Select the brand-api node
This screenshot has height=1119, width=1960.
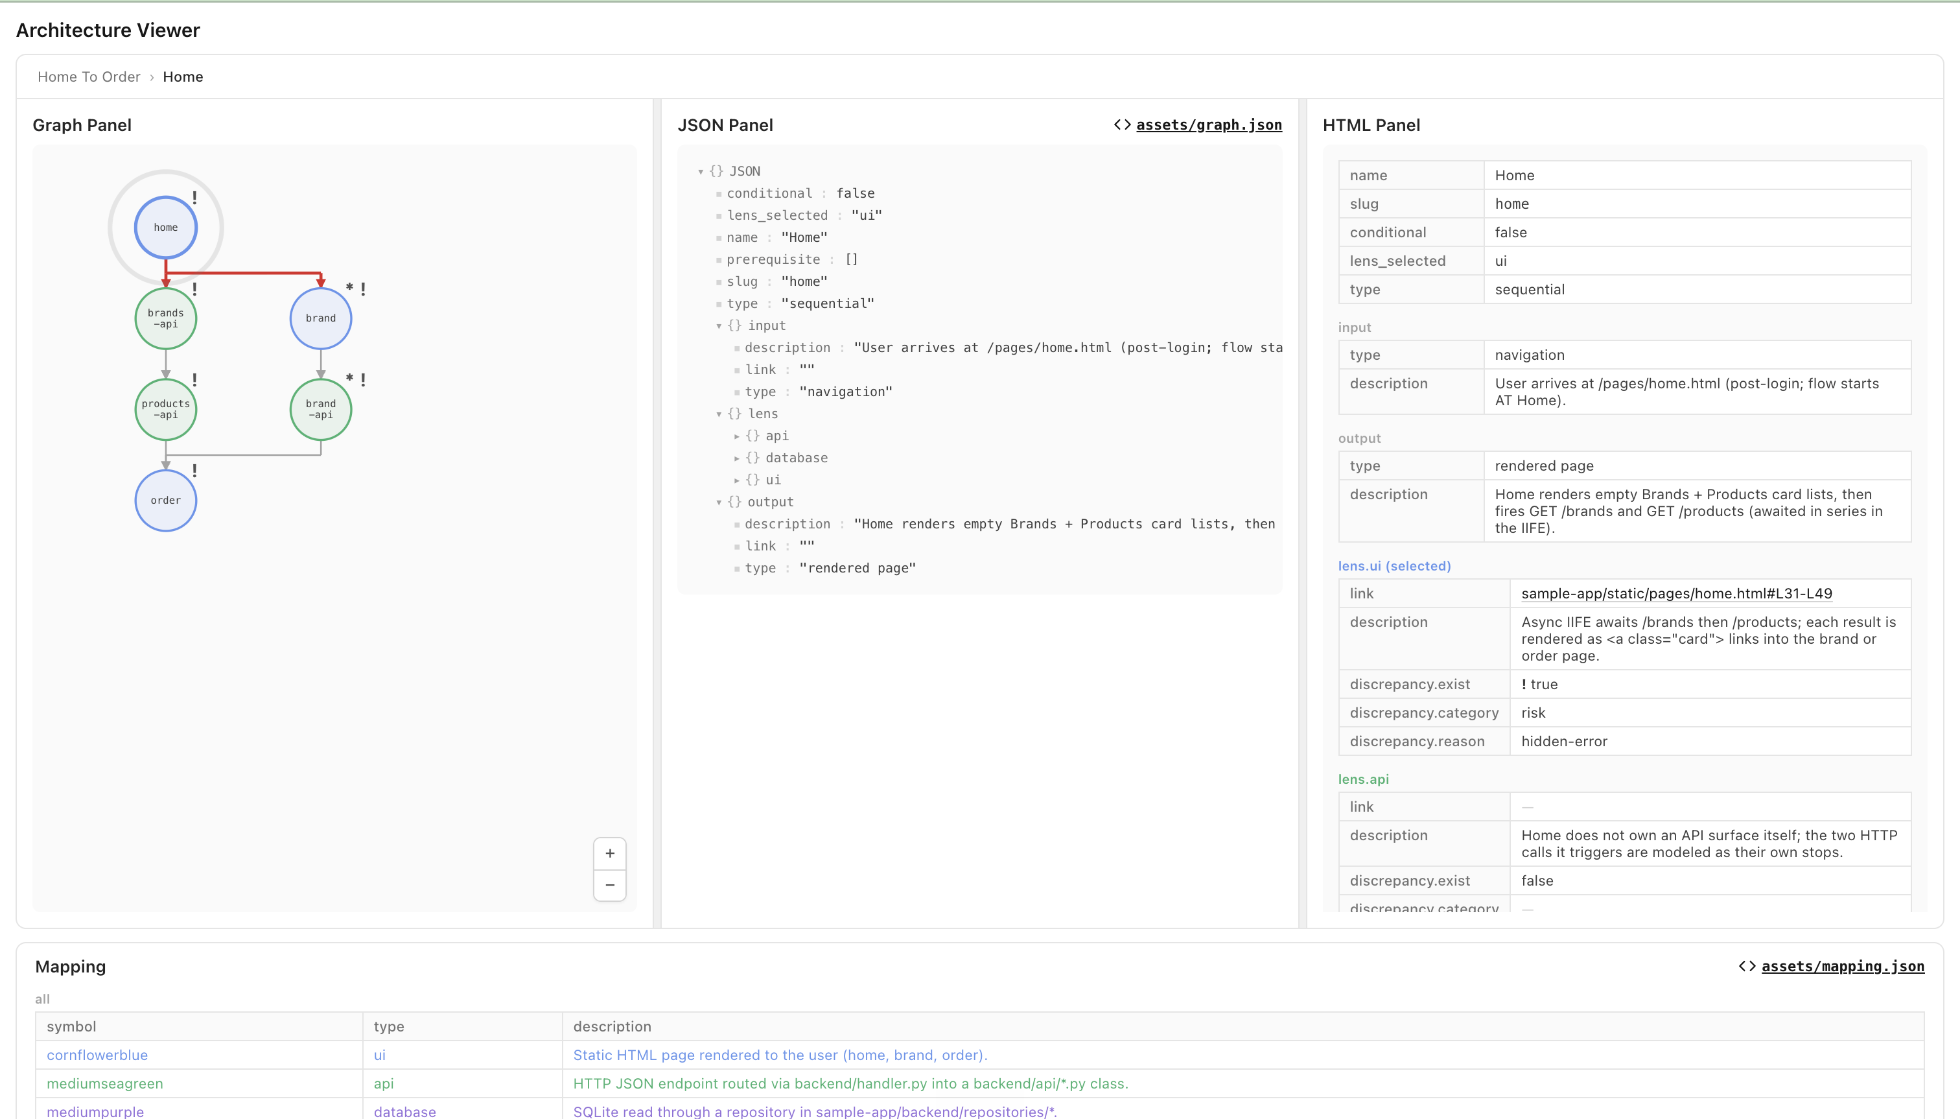click(x=320, y=409)
